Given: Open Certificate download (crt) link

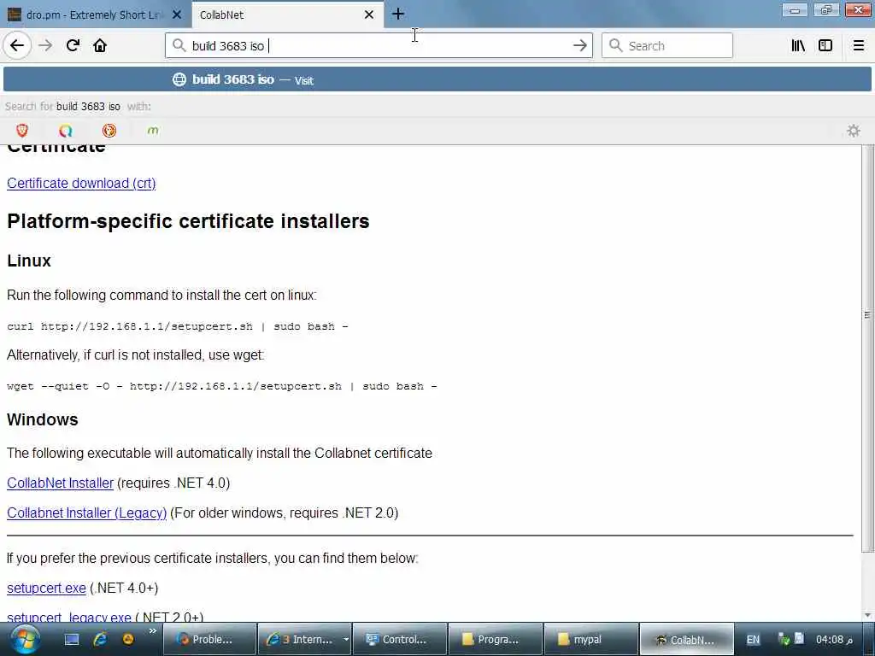Looking at the screenshot, I should point(81,183).
